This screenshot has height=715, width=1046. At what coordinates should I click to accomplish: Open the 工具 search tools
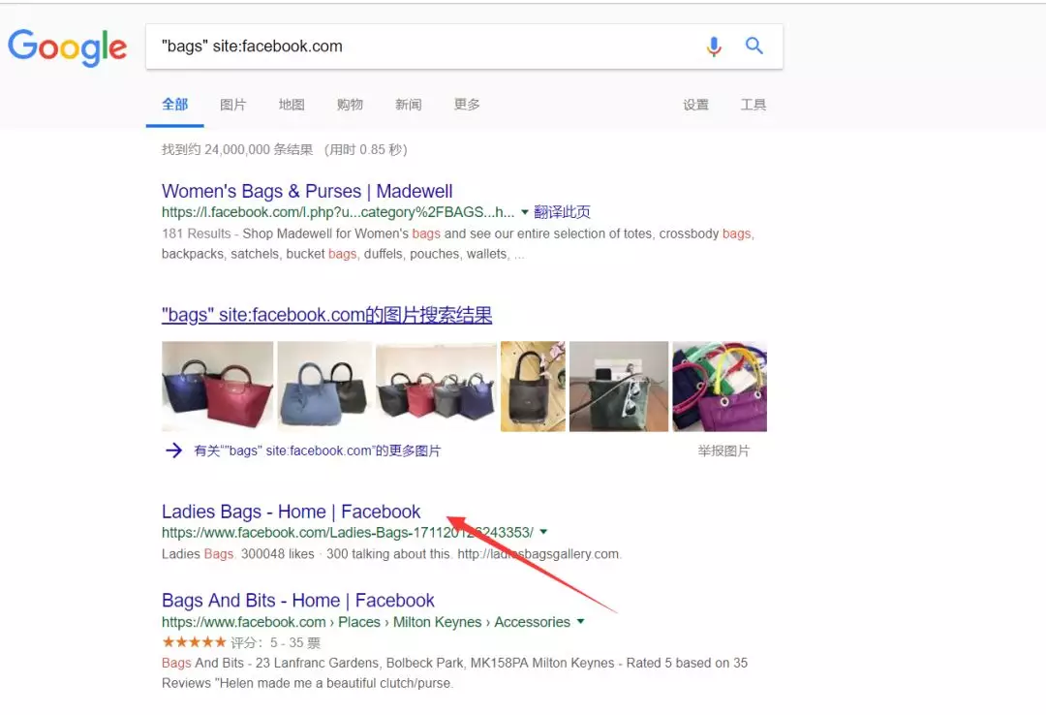[x=754, y=104]
